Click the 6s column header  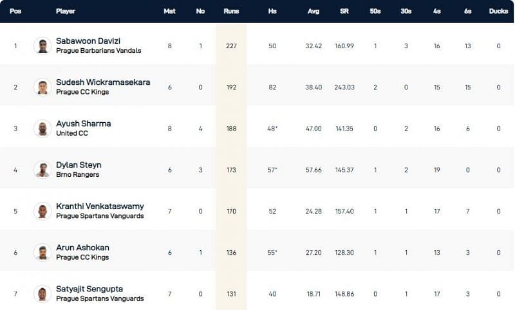(467, 12)
